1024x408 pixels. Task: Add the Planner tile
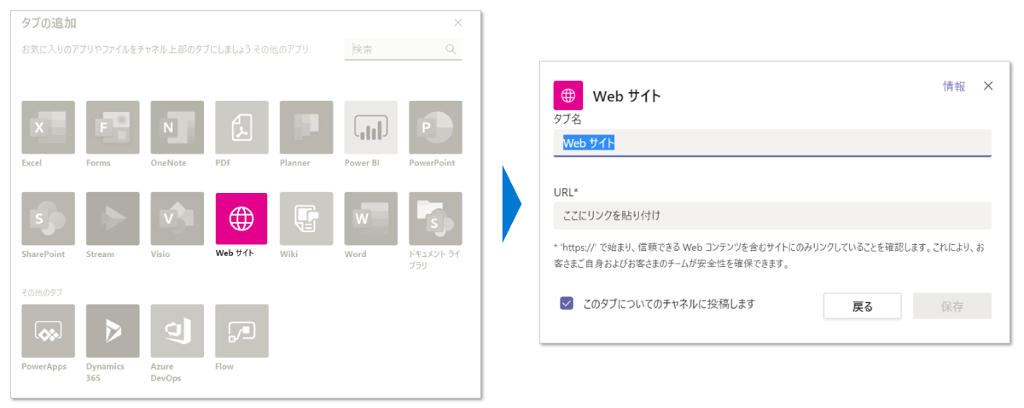pyautogui.click(x=306, y=127)
